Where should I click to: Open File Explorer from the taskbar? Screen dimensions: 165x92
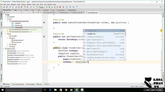click(55, 90)
